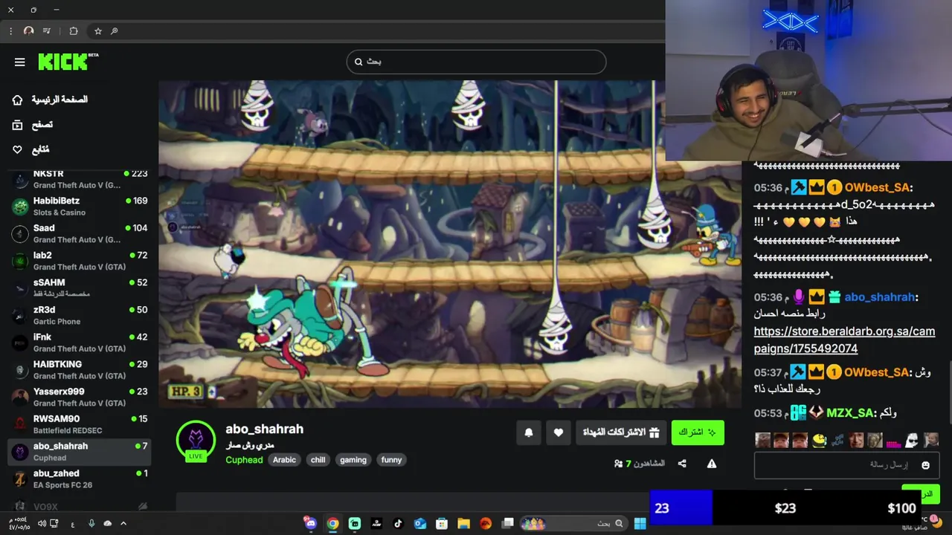This screenshot has width=952, height=535.
Task: Click the Chrome profile avatar
Action: click(x=29, y=31)
